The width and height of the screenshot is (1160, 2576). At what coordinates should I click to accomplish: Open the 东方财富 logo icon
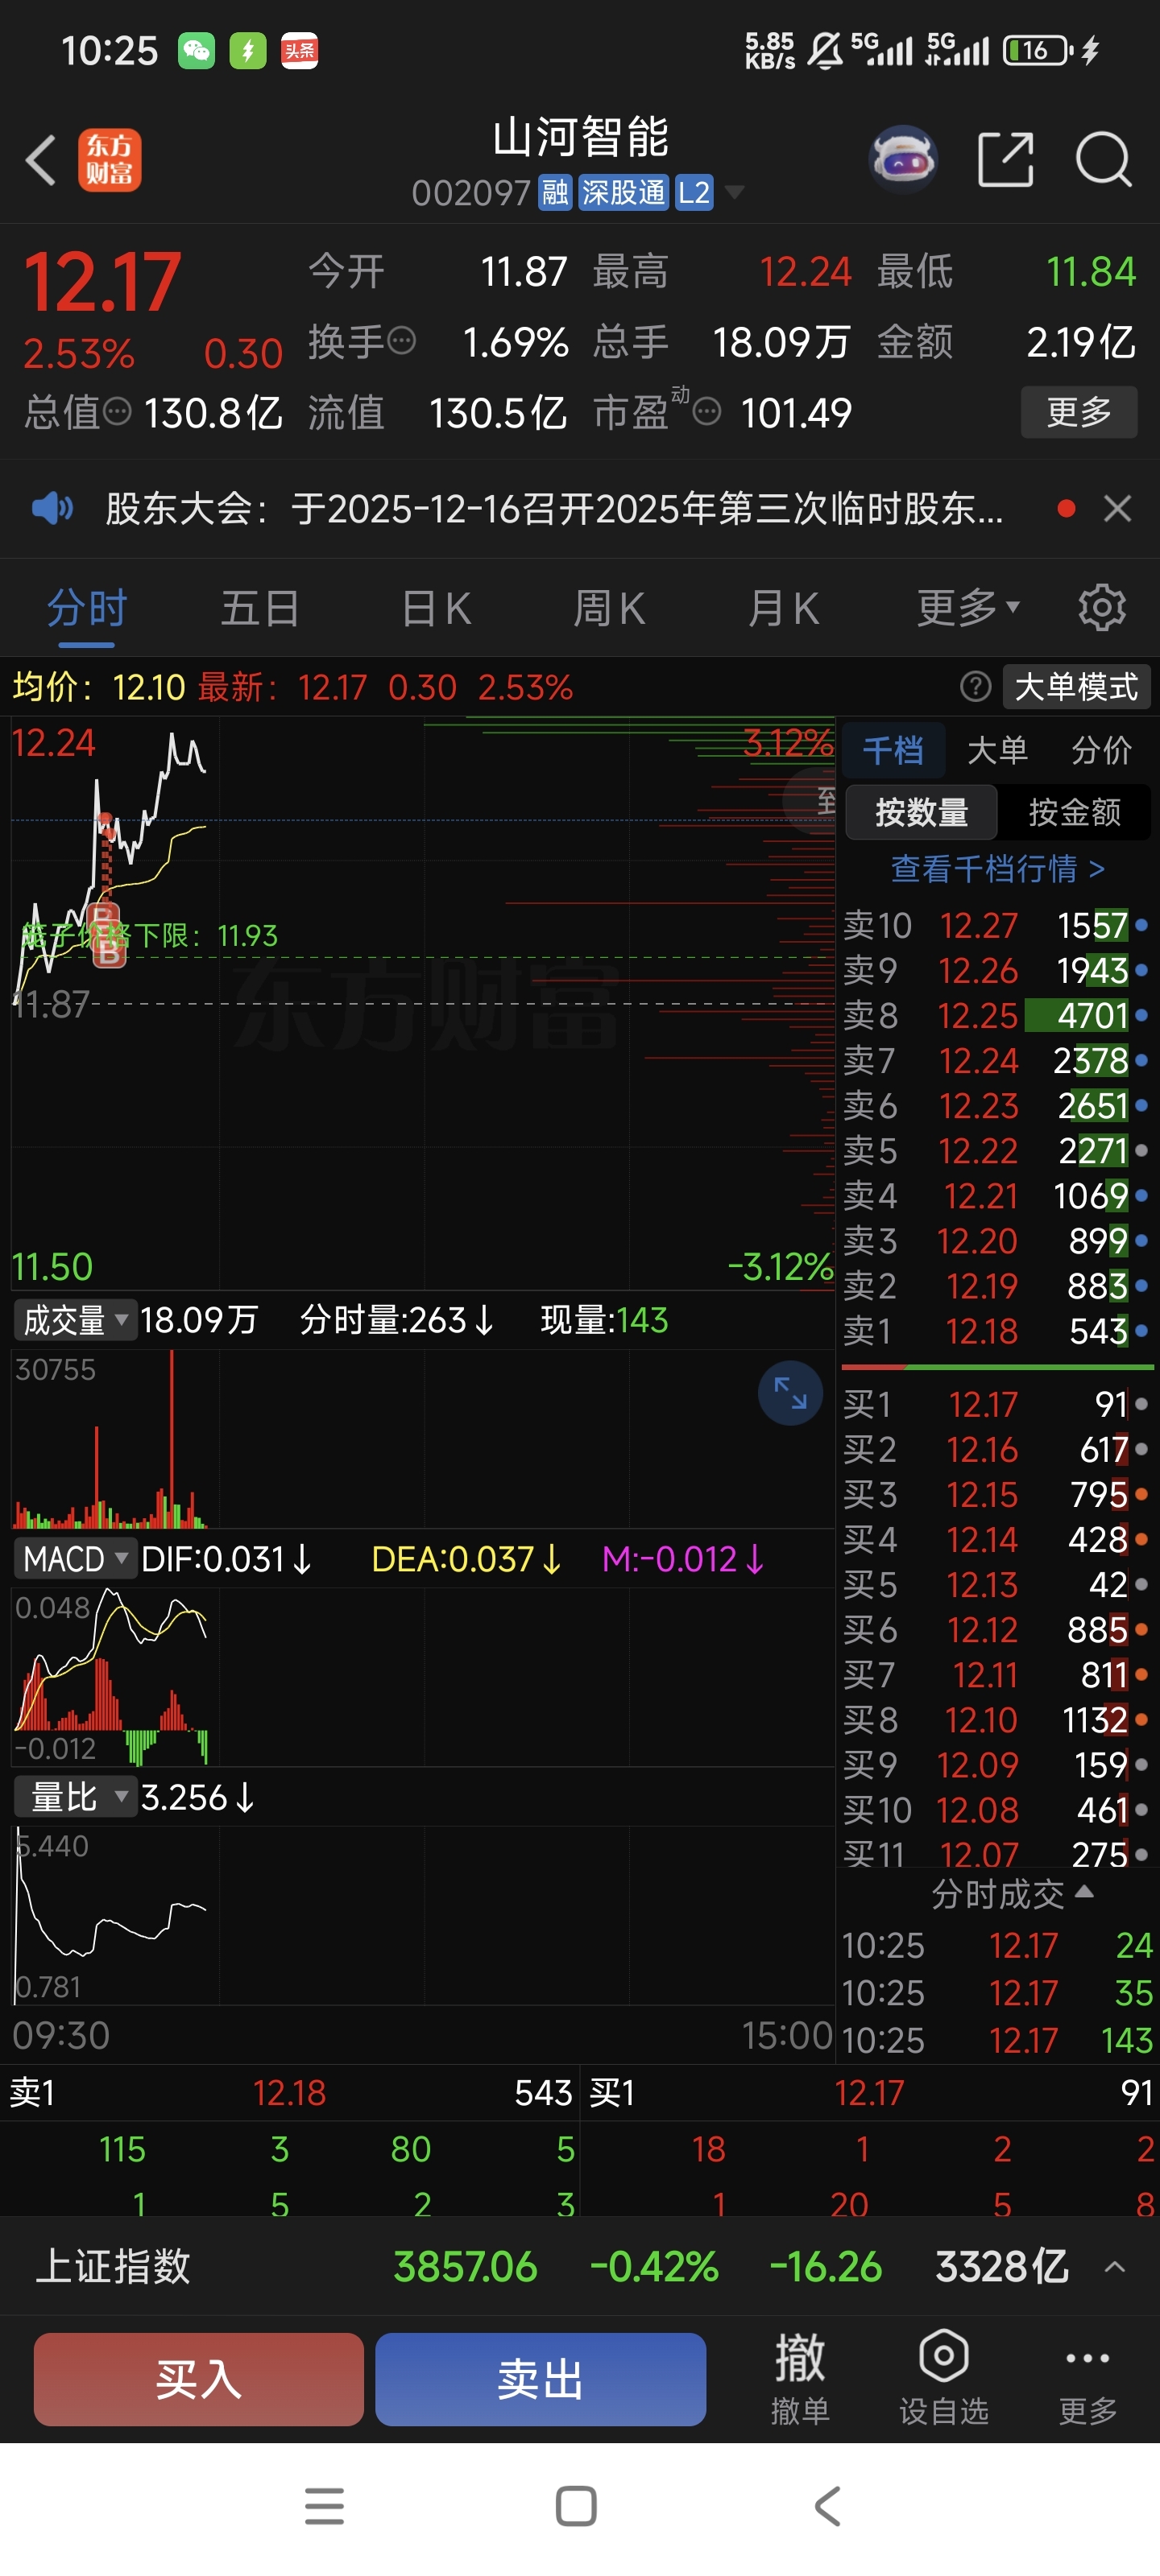click(x=110, y=160)
